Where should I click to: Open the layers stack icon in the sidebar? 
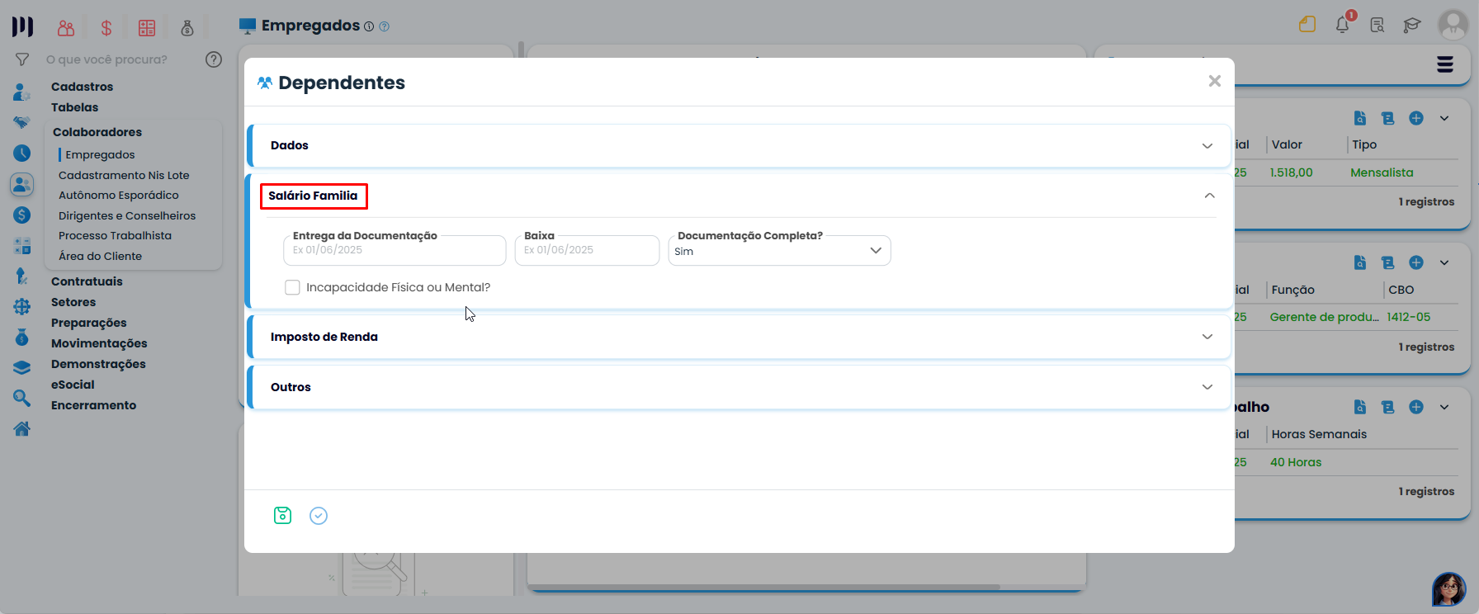tap(21, 368)
